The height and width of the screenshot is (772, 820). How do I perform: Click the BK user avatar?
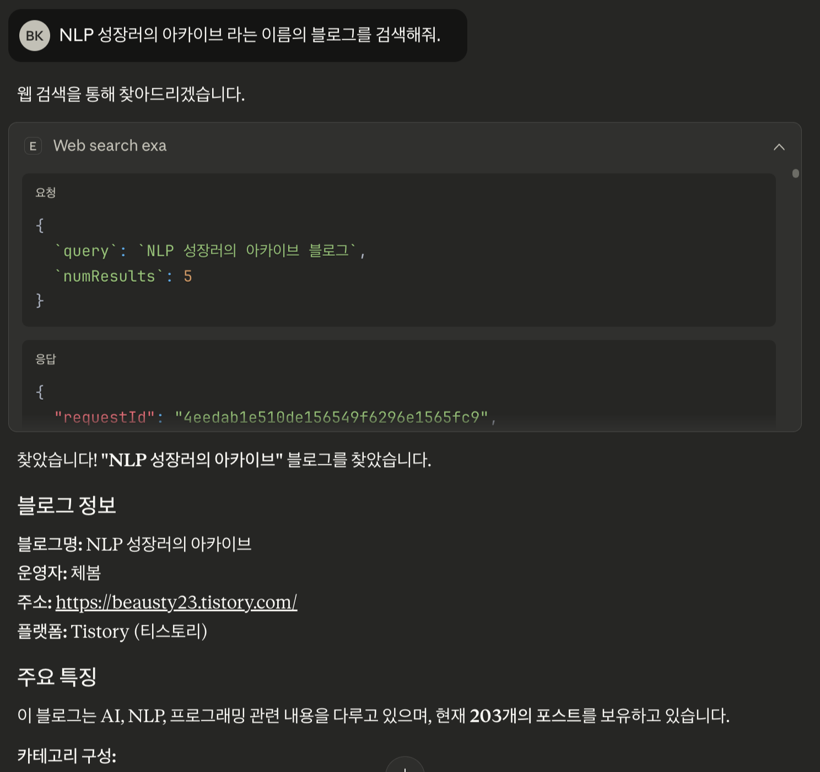[35, 35]
